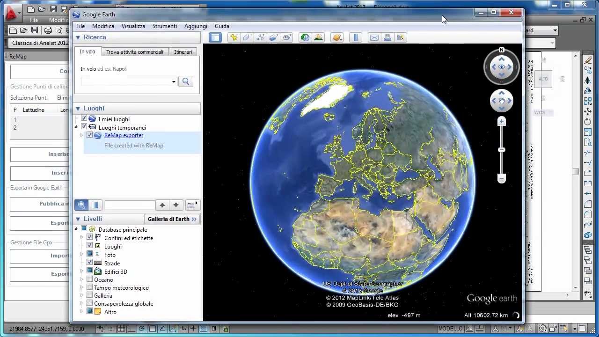The height and width of the screenshot is (337, 599).
Task: Switch to Trova attività commerciali tab
Action: (x=135, y=52)
